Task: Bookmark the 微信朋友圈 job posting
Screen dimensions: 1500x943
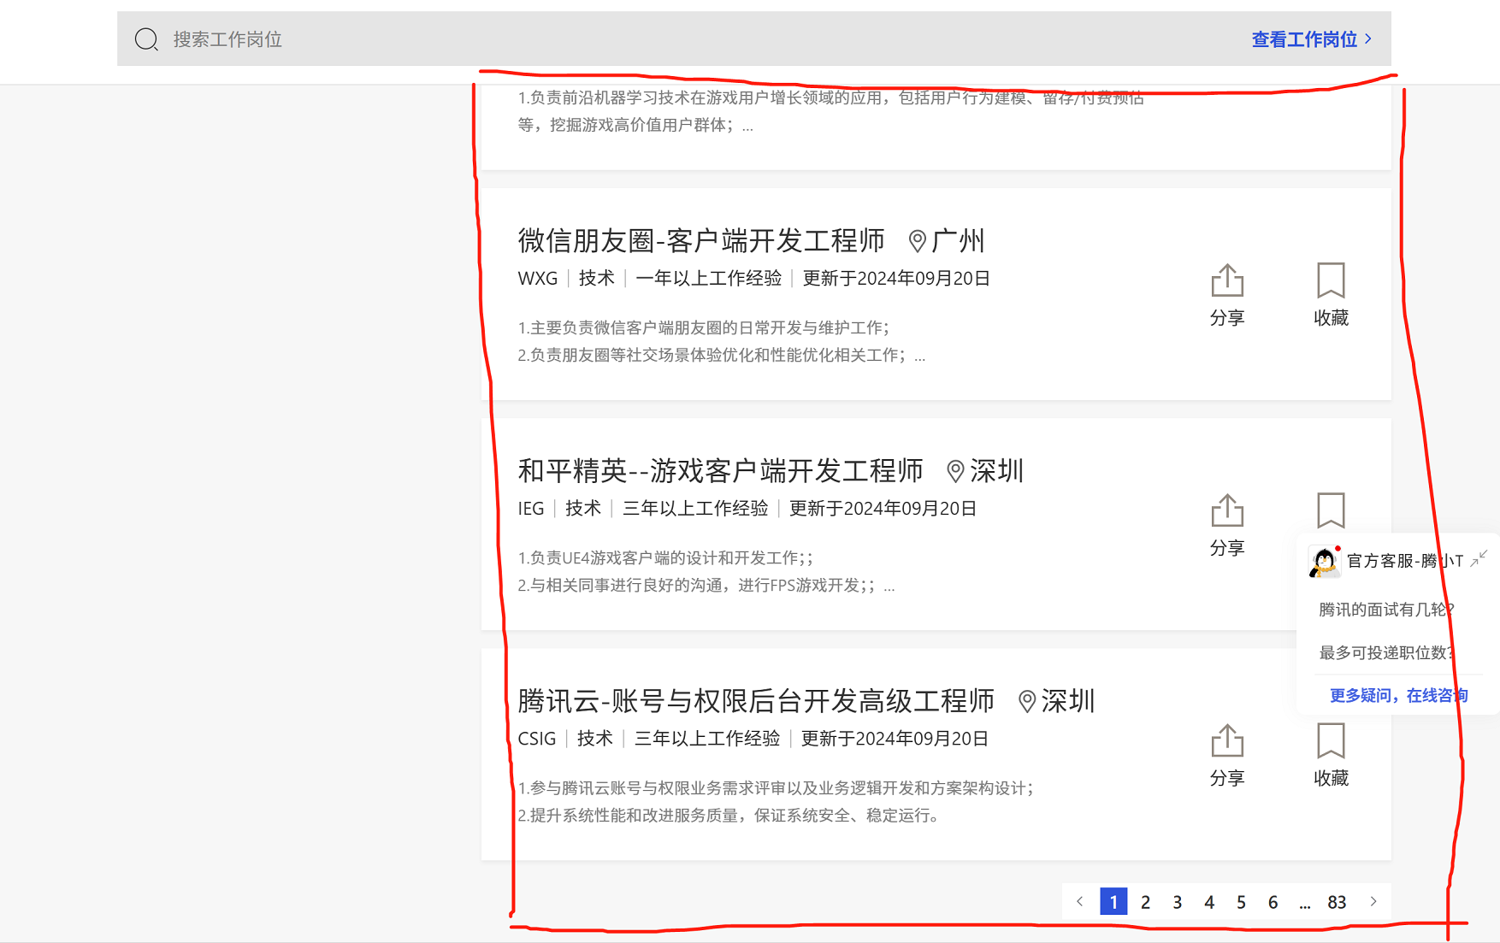Action: (1331, 295)
